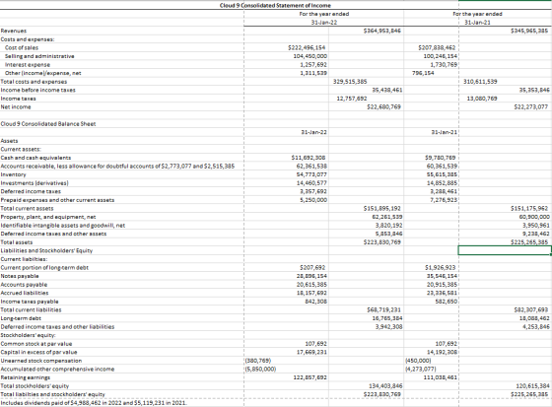Click the Net income label
Screen dimensions: 552x407
[16, 107]
